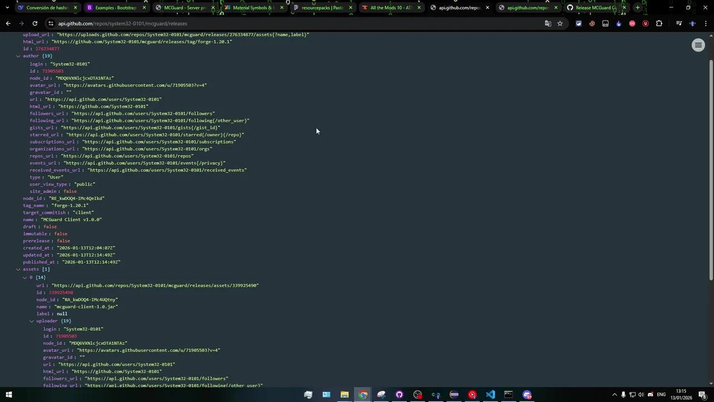This screenshot has height=402, width=714.
Task: Collapse the assets [1] array
Action: 18,269
